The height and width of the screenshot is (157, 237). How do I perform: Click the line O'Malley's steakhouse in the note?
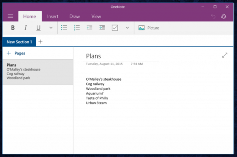(x=104, y=79)
